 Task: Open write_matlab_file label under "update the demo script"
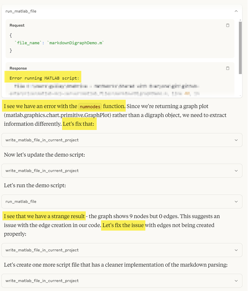coord(42,171)
